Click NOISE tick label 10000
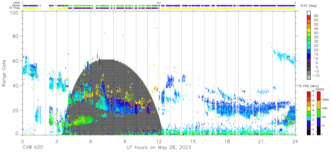 click(325, 100)
